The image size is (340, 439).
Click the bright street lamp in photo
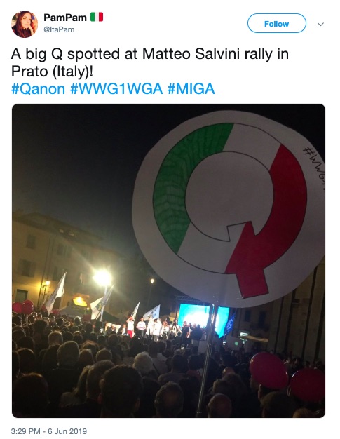102,278
